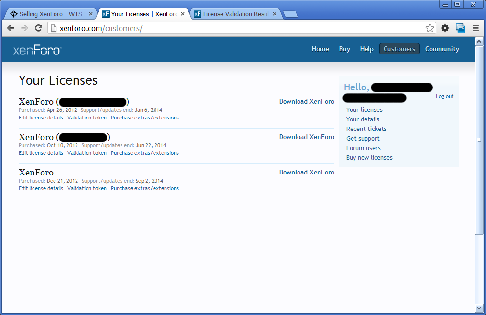Click the browser forward arrow
Screen dimensions: 486x315
24,28
